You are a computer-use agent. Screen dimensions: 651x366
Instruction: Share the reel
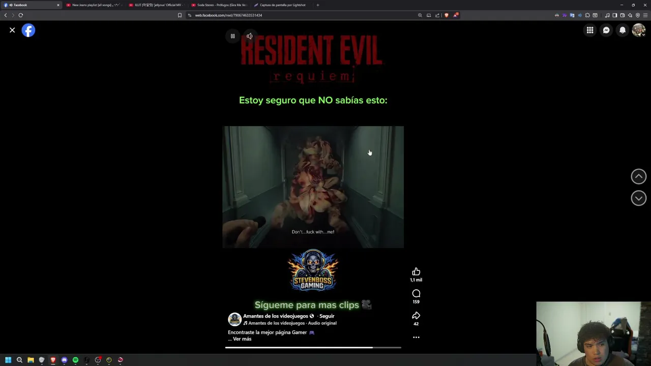tap(416, 316)
